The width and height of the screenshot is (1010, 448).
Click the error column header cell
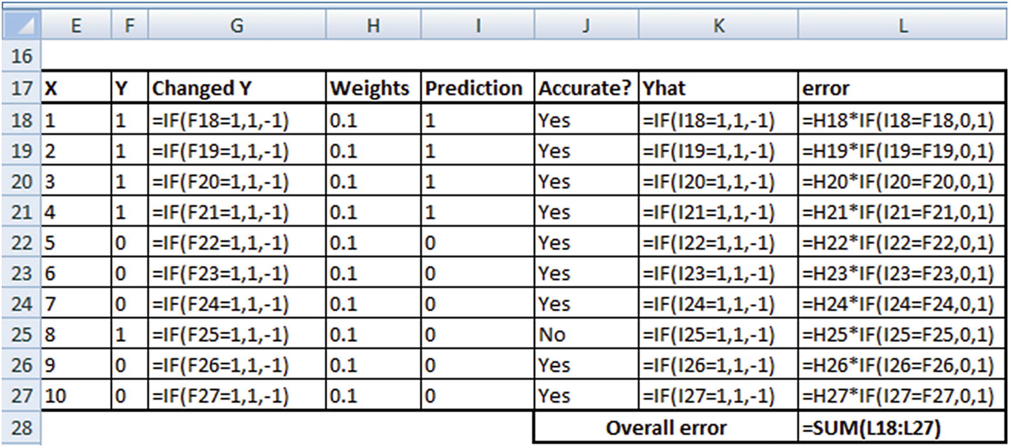pyautogui.click(x=902, y=88)
